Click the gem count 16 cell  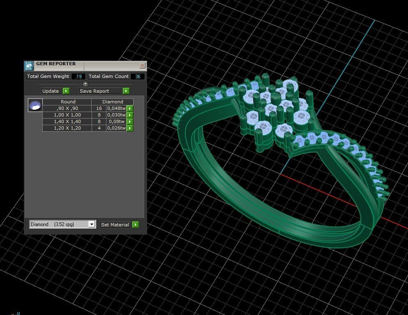[x=99, y=108]
